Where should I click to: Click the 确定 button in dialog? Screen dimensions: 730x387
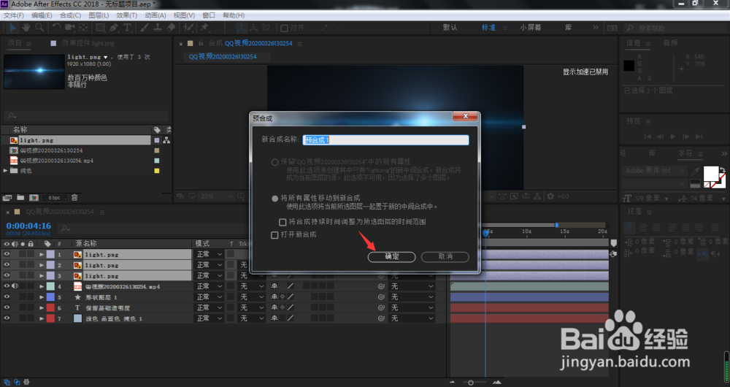(x=391, y=256)
